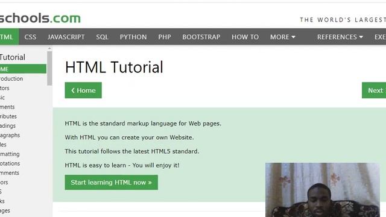Open the JAVASCRIPT tutorial in the navbar

click(x=66, y=37)
